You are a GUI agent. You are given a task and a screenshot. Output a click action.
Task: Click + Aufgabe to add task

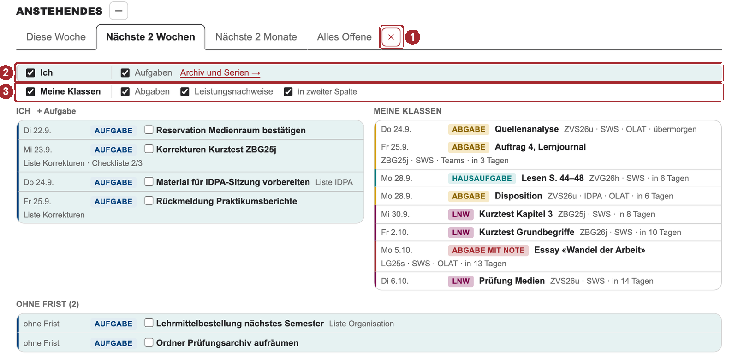tap(56, 111)
